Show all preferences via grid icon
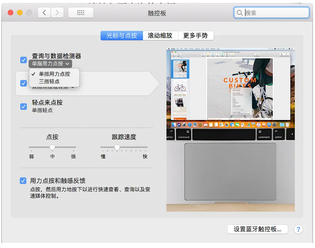The width and height of the screenshot is (315, 248). (x=80, y=13)
